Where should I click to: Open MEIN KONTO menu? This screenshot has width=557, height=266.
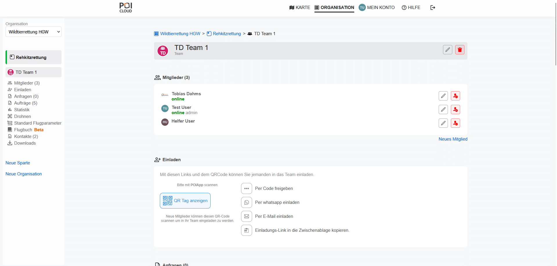pyautogui.click(x=377, y=8)
